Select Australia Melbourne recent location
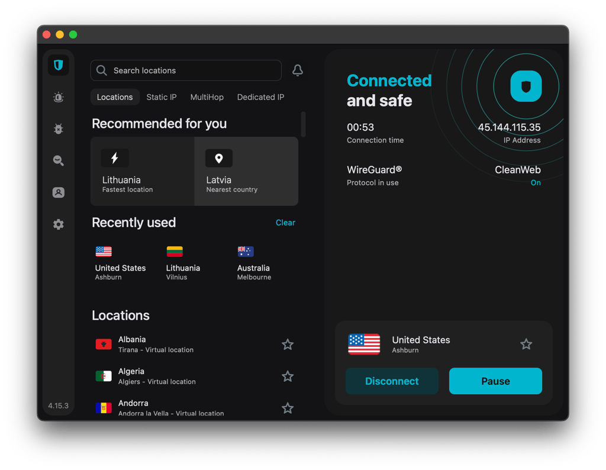This screenshot has width=606, height=470. click(254, 263)
